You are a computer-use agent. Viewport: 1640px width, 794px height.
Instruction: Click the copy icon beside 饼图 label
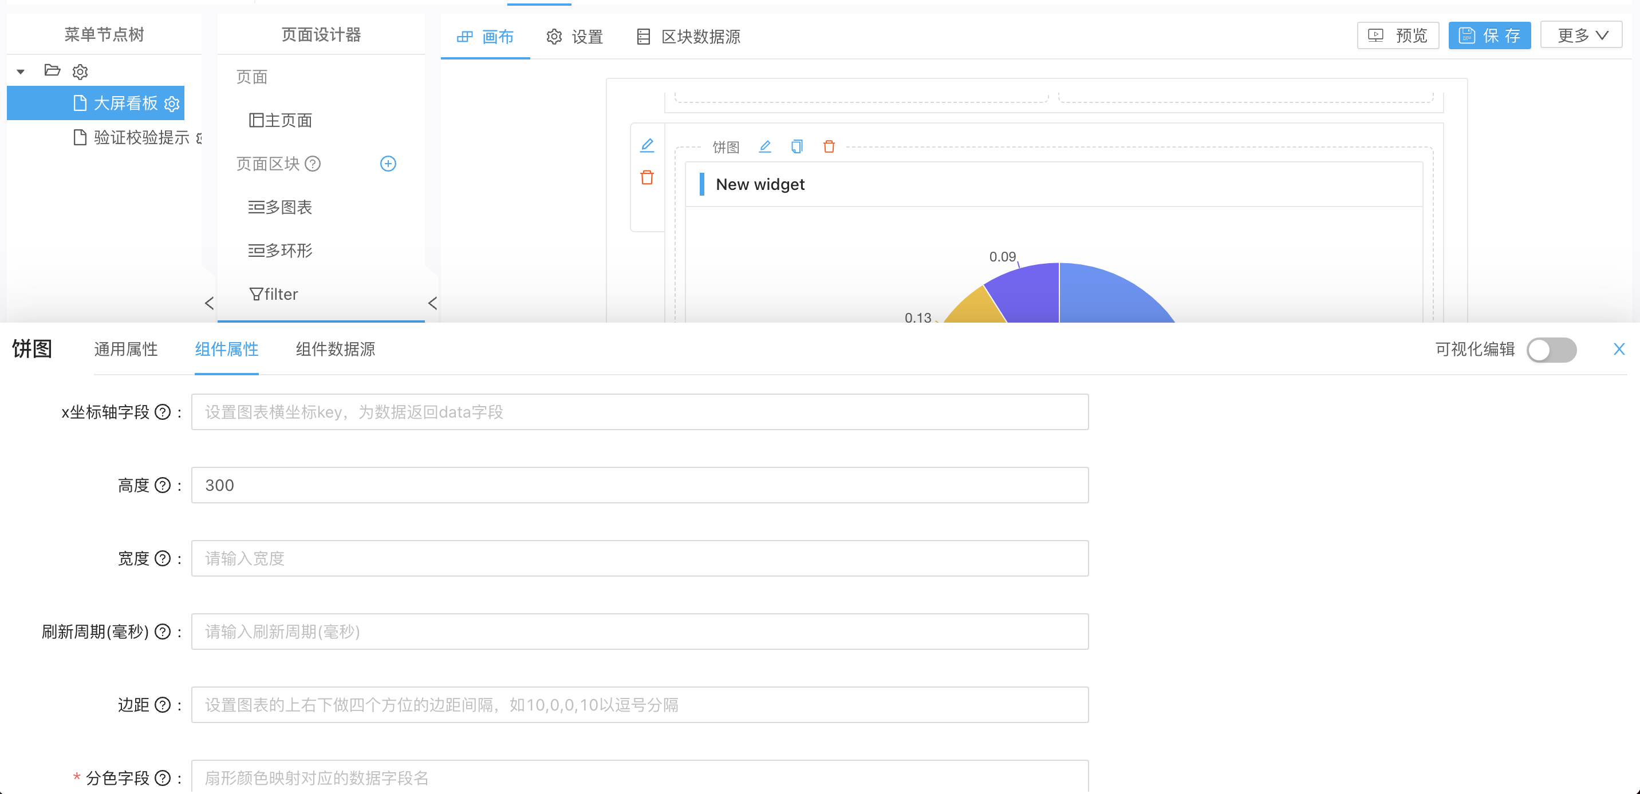(797, 147)
